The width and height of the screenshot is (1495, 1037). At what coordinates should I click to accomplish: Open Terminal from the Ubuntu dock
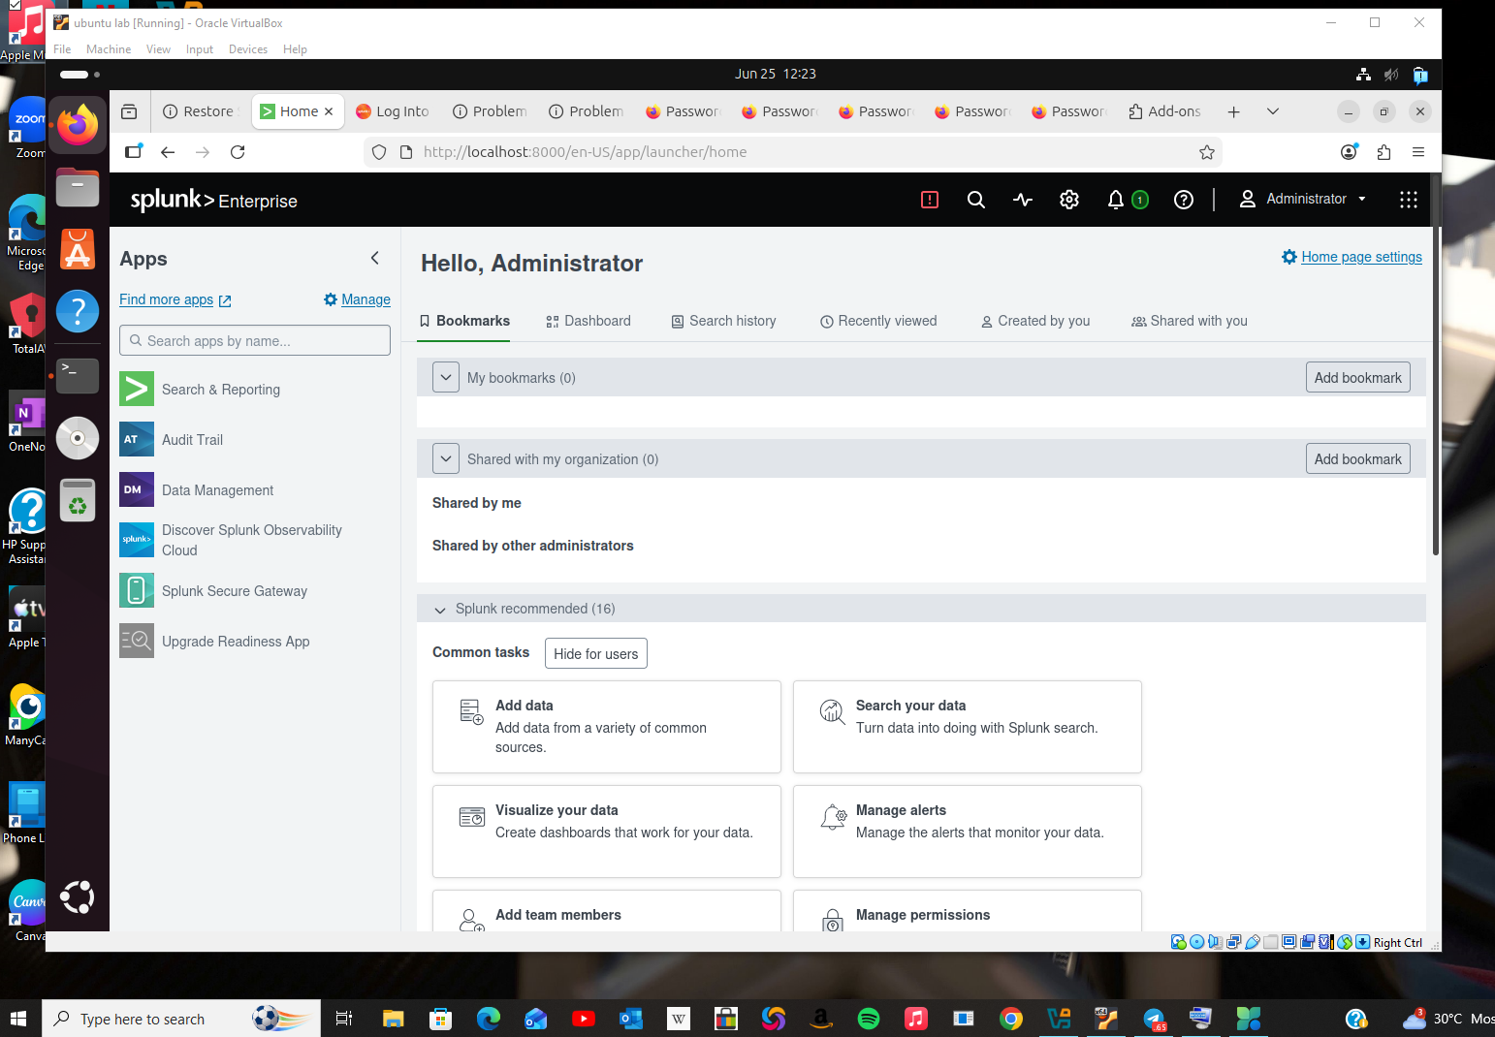(78, 375)
